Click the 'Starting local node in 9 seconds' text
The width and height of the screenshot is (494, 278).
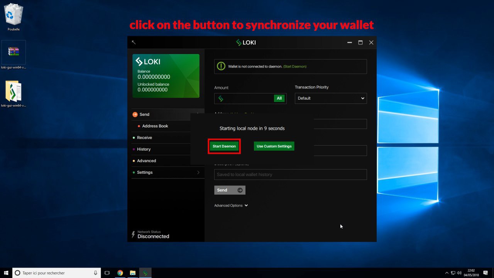point(252,128)
